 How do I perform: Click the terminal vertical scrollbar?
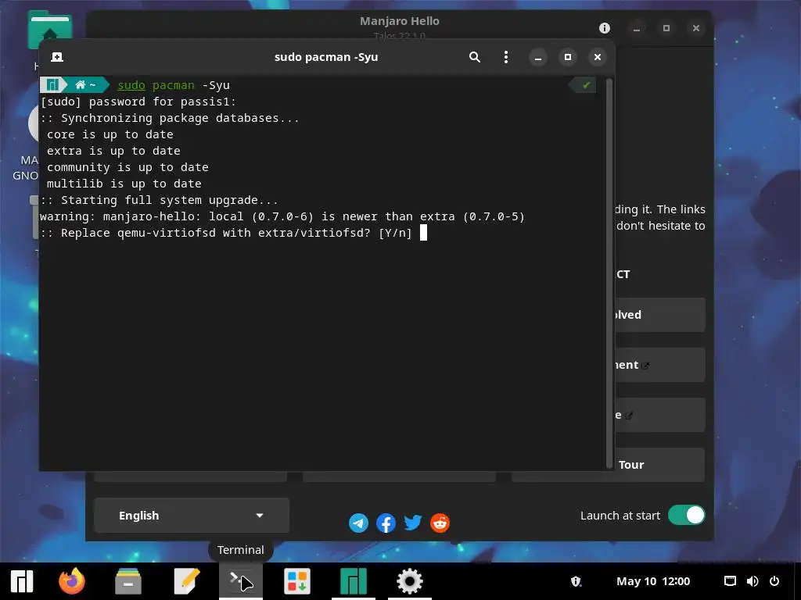pos(609,273)
